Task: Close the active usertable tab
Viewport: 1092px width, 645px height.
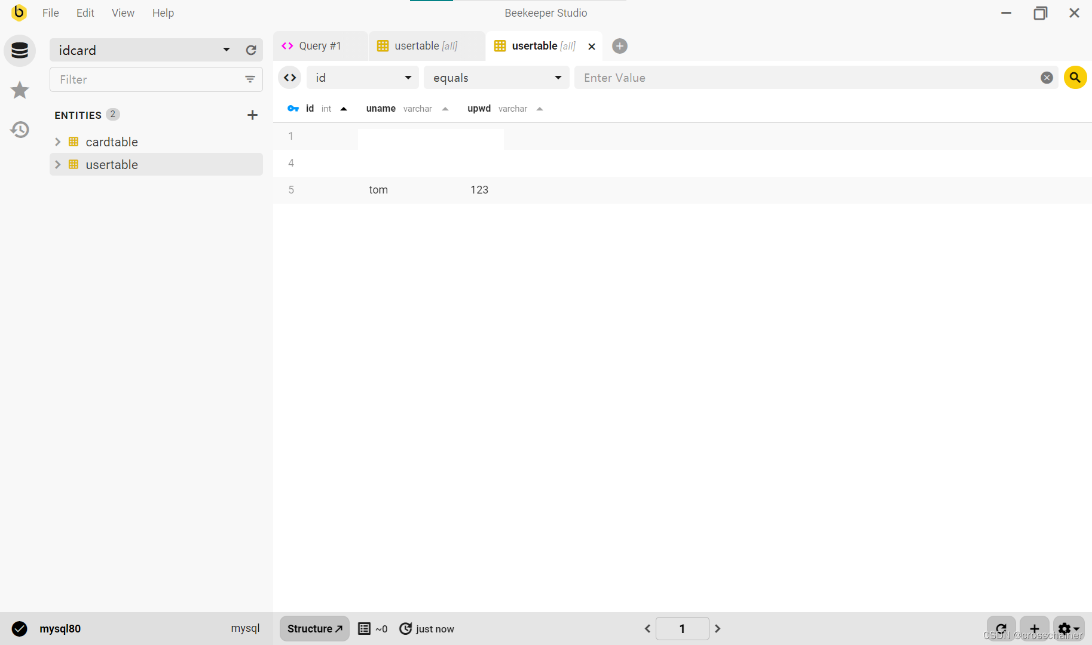Action: (x=591, y=46)
